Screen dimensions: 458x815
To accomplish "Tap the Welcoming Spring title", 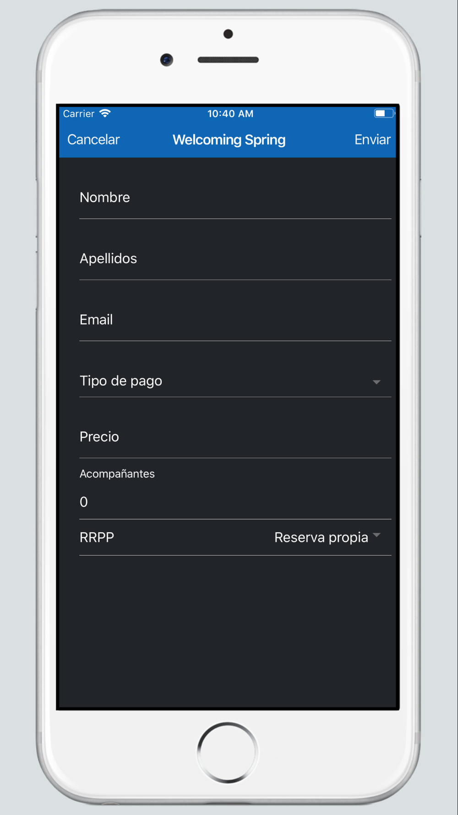I will point(229,140).
